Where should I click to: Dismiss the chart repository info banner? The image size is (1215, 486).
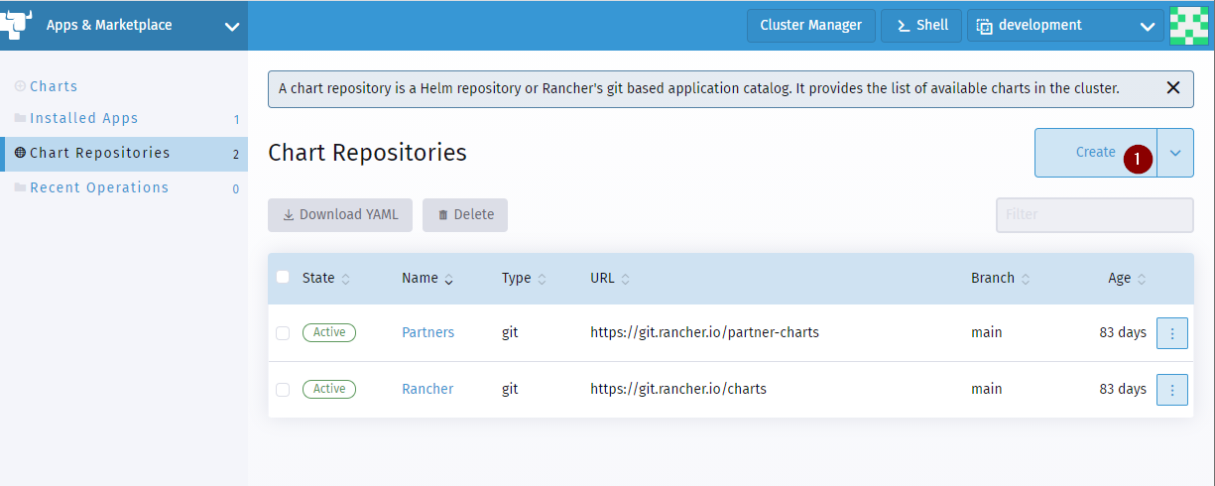point(1173,88)
